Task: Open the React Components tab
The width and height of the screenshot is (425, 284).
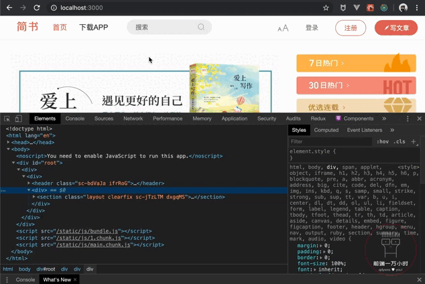Action: tap(355, 119)
